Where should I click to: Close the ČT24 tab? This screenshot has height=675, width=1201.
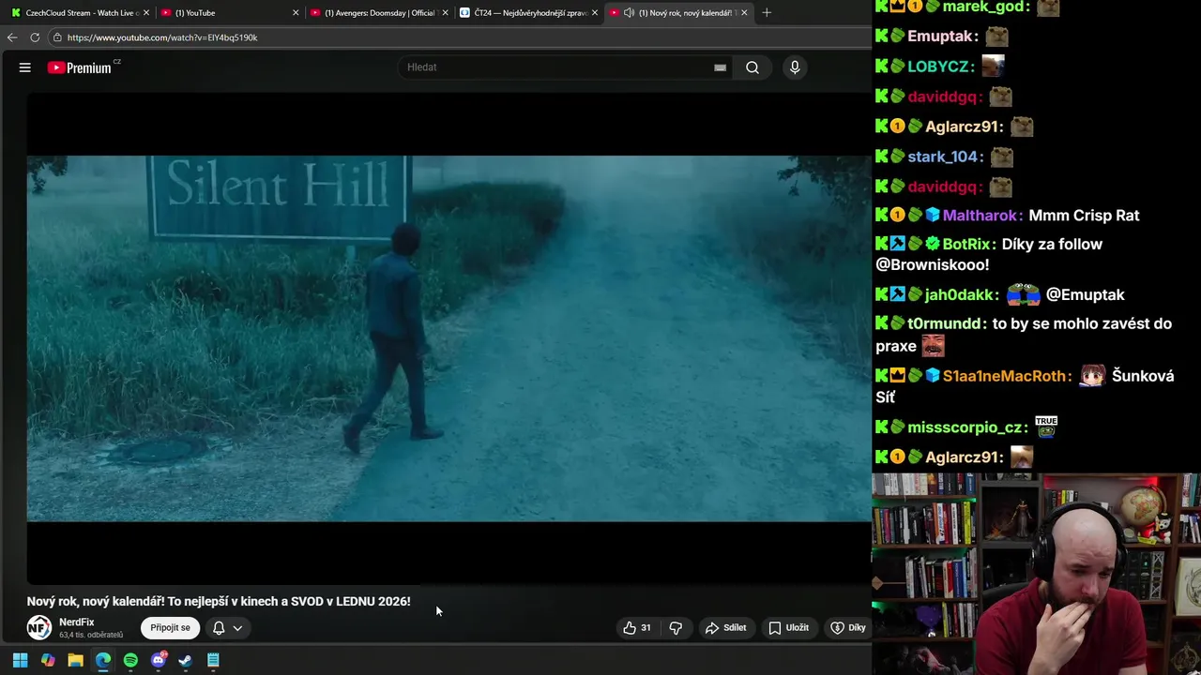[x=594, y=13]
